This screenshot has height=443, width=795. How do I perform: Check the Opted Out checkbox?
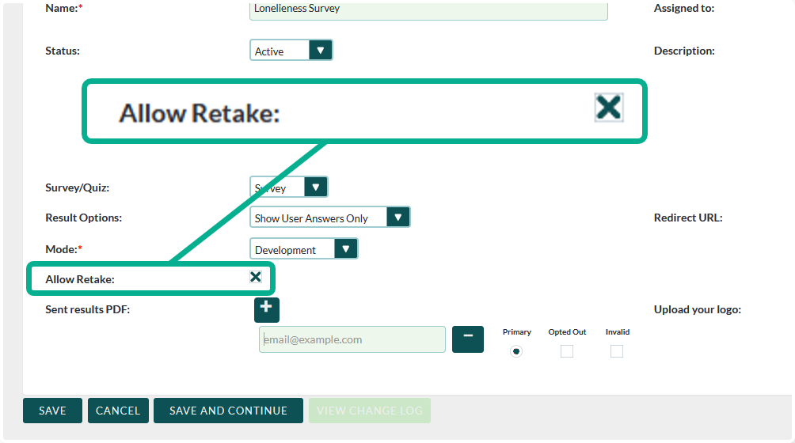(567, 351)
